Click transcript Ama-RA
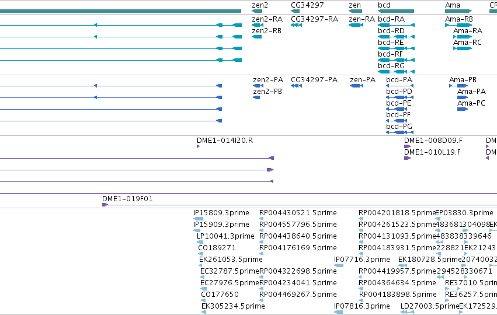The image size is (497, 315). tap(468, 31)
